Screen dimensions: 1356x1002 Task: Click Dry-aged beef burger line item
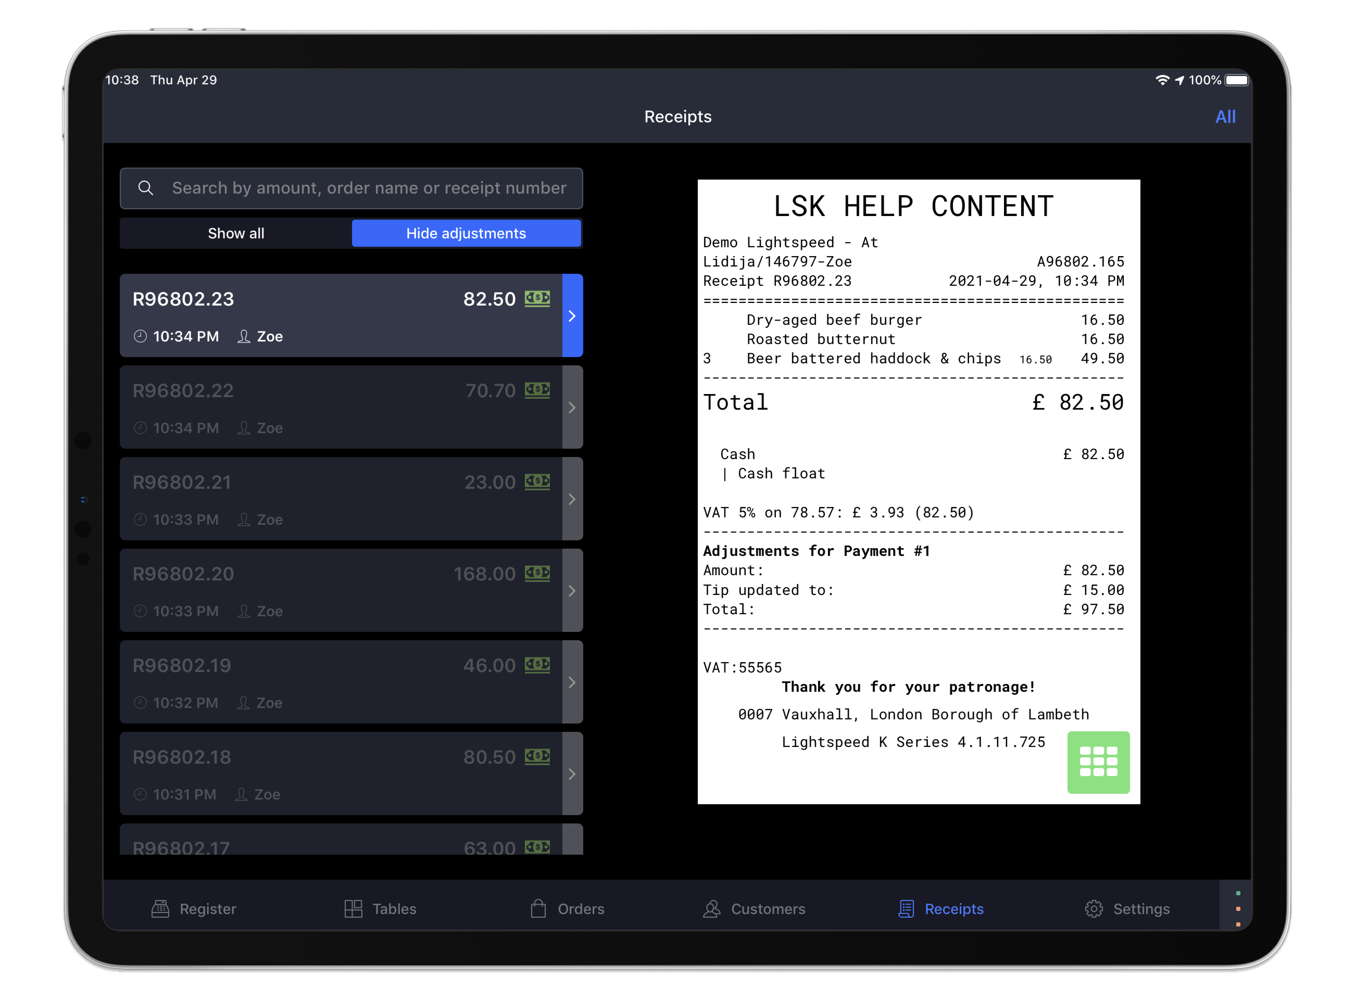click(914, 320)
